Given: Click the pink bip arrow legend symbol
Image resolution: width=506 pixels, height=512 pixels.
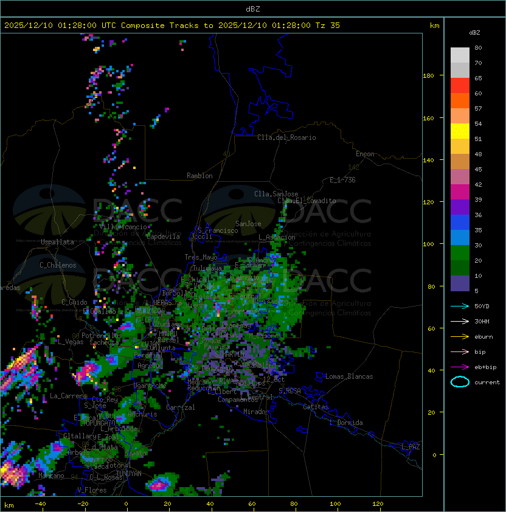Looking at the screenshot, I should pos(460,351).
